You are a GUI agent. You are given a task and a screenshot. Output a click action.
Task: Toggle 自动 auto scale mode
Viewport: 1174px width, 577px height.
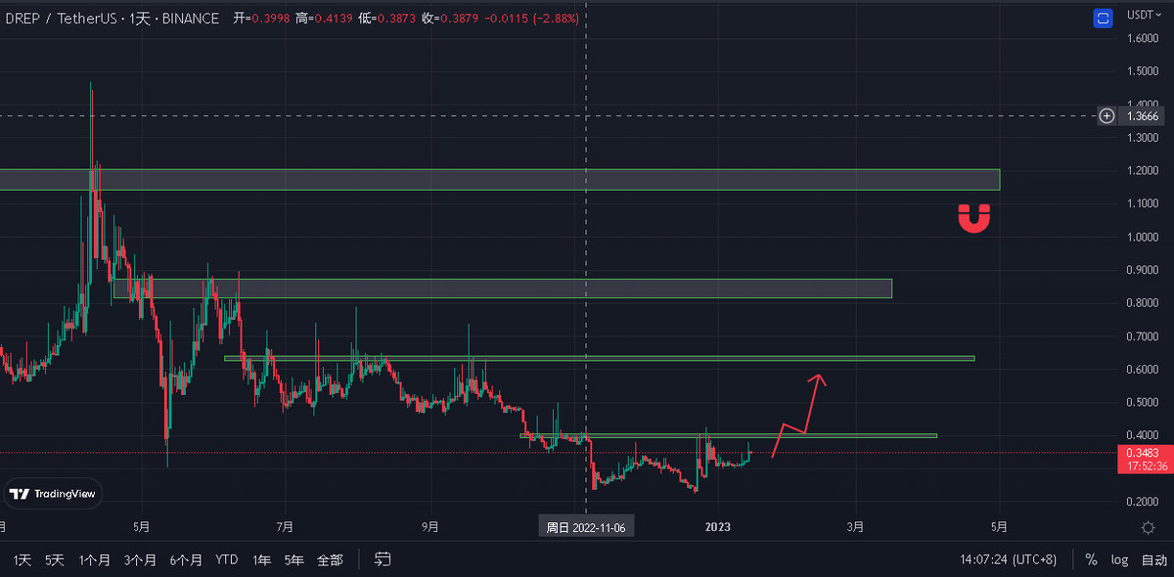click(x=1154, y=560)
